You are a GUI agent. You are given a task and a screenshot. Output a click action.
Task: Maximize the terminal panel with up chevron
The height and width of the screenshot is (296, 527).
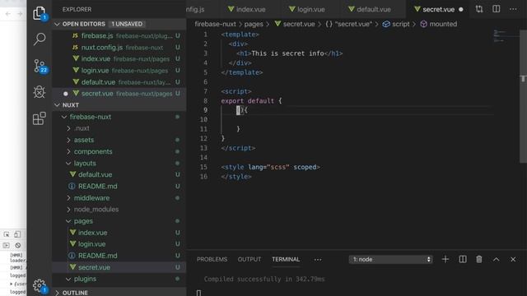coord(496,259)
